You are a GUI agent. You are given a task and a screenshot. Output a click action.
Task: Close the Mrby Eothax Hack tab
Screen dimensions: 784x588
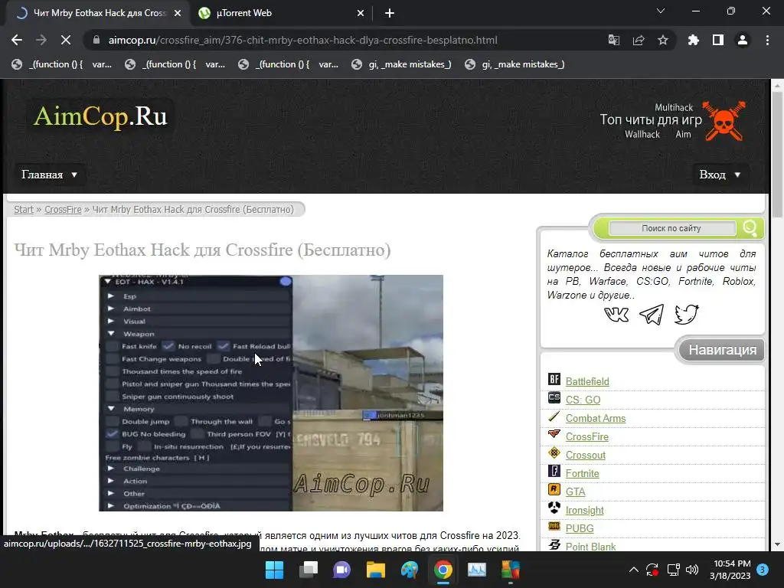pos(178,13)
